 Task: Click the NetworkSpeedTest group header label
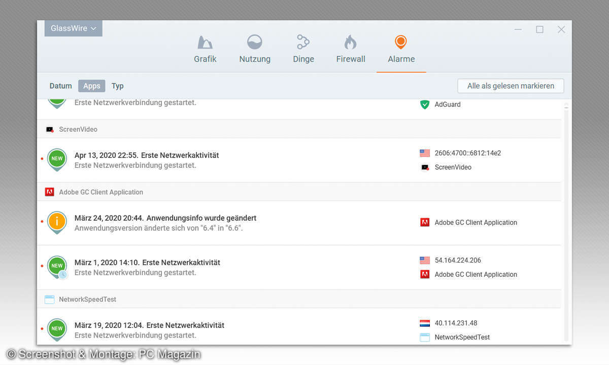(88, 300)
